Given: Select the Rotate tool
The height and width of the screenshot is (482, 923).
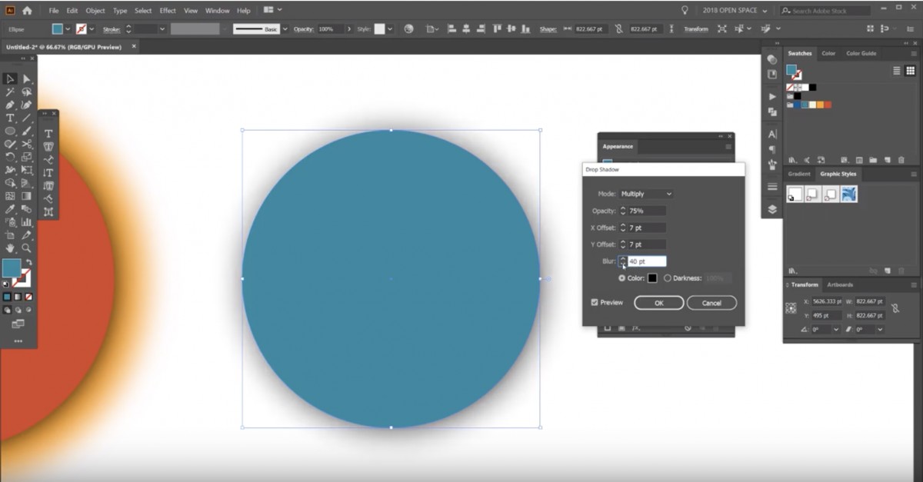Looking at the screenshot, I should point(10,157).
